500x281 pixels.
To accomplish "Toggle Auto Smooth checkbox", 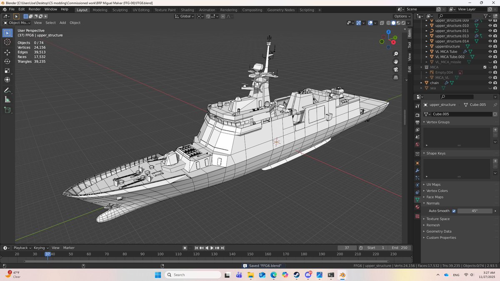I will click(454, 211).
